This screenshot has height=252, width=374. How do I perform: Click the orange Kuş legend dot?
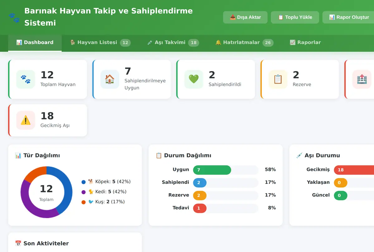click(84, 202)
